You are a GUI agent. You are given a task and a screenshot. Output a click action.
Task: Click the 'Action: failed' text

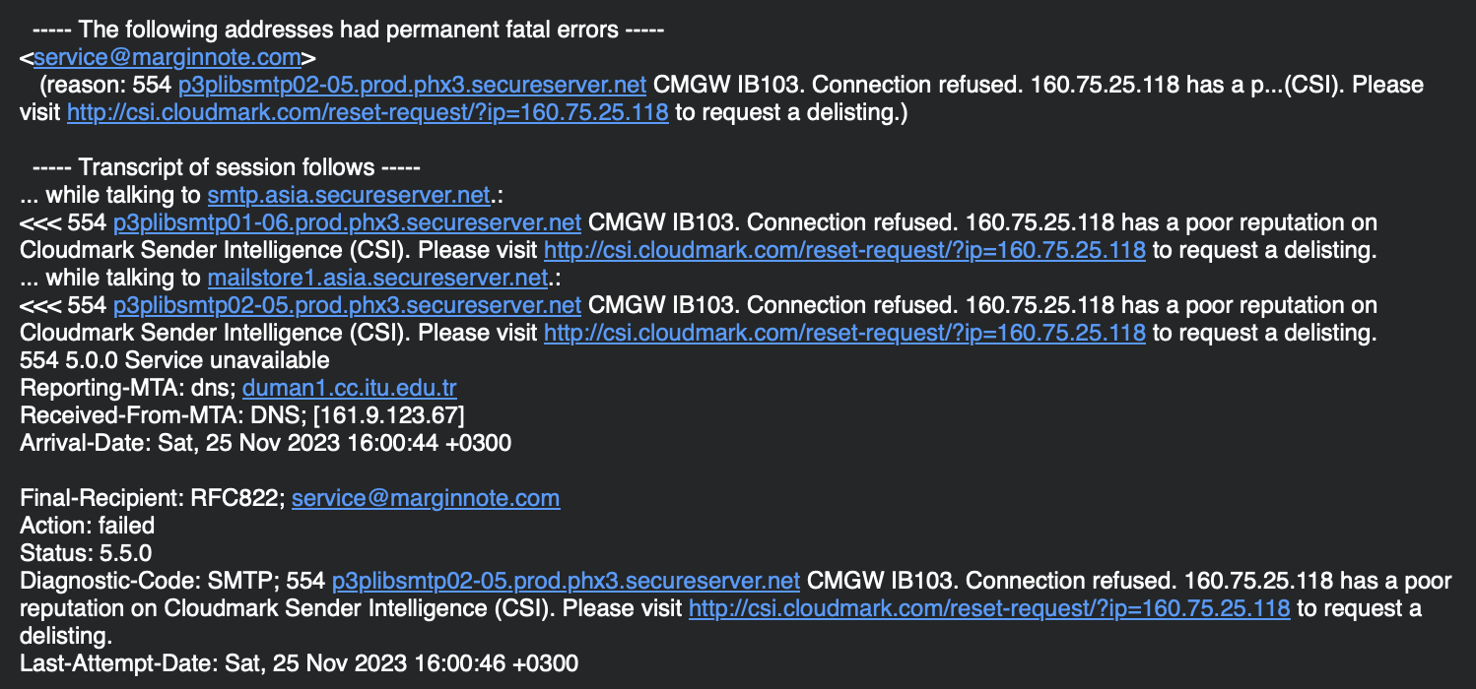tap(87, 526)
